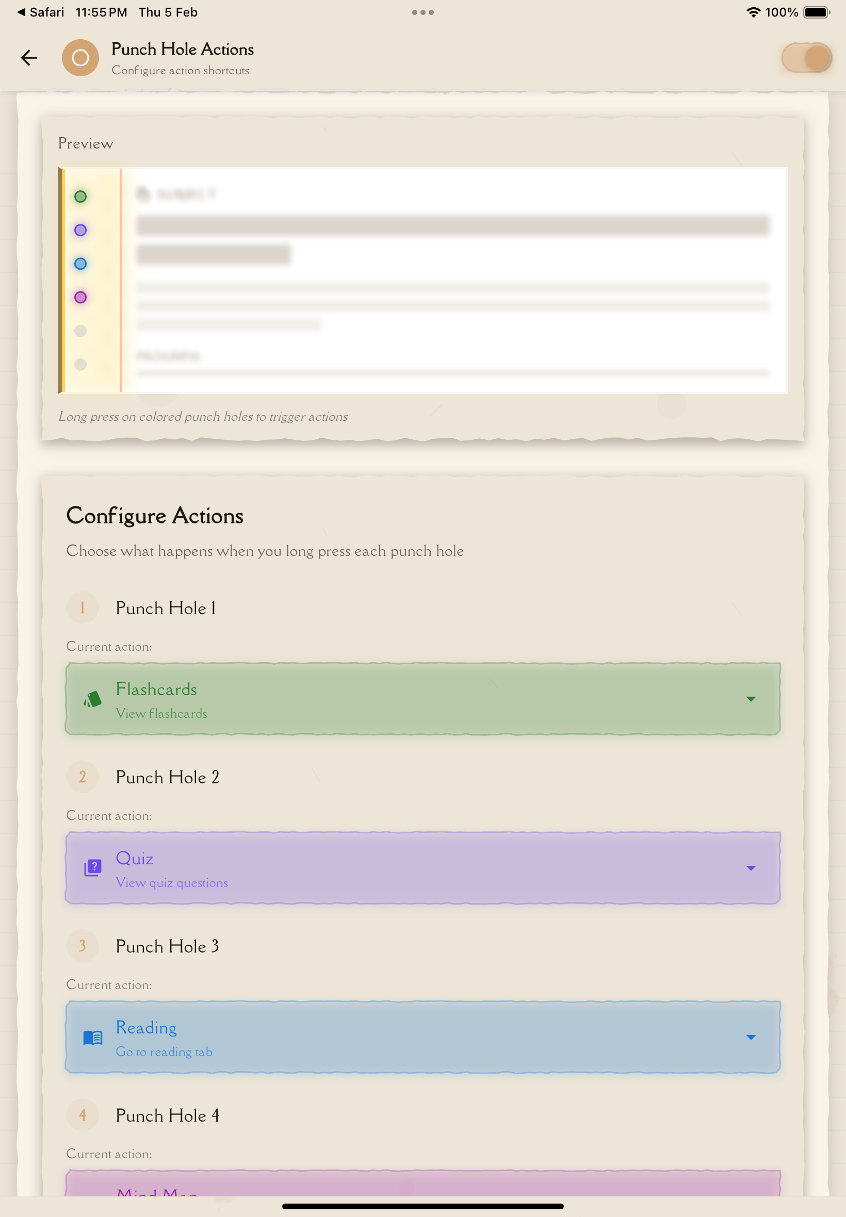Expand the Reading action dropdown arrow

[751, 1037]
